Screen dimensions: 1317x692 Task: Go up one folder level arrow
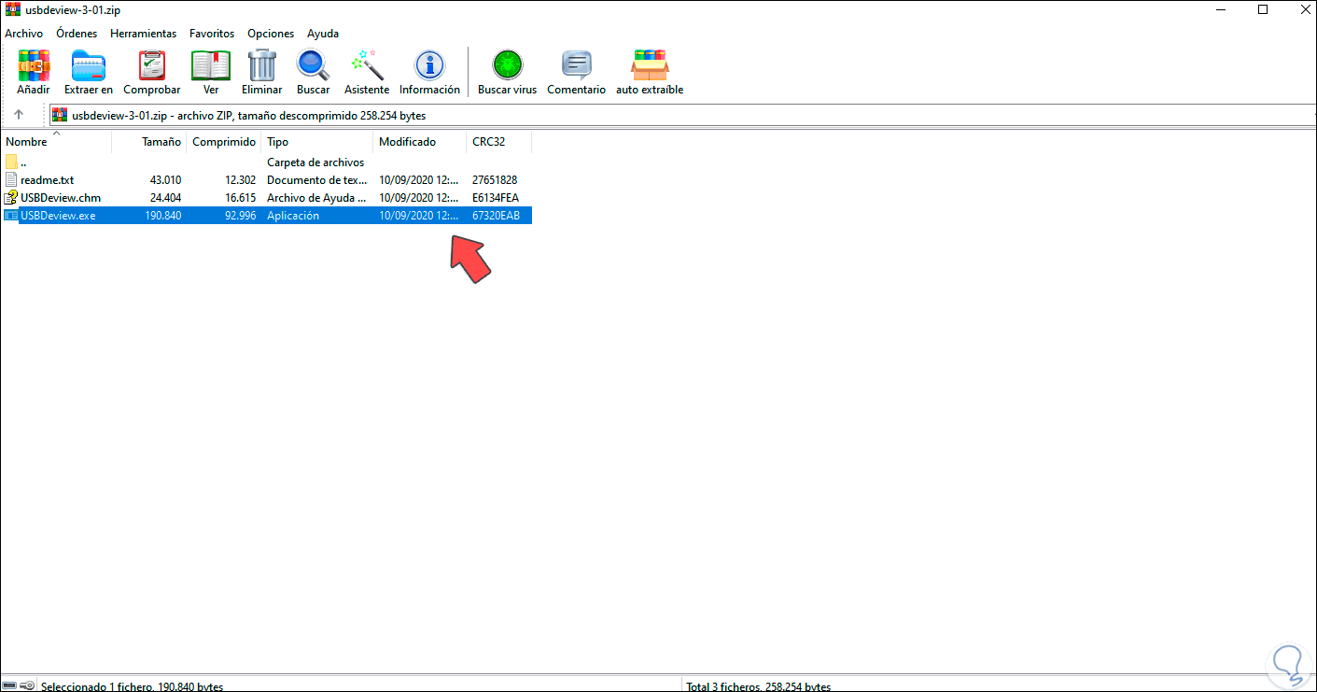(x=19, y=115)
